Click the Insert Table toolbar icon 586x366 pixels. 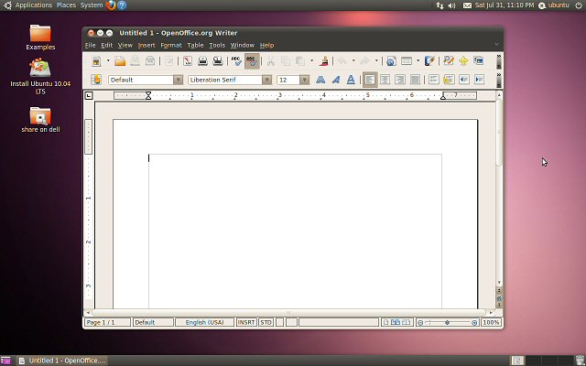[x=407, y=61]
